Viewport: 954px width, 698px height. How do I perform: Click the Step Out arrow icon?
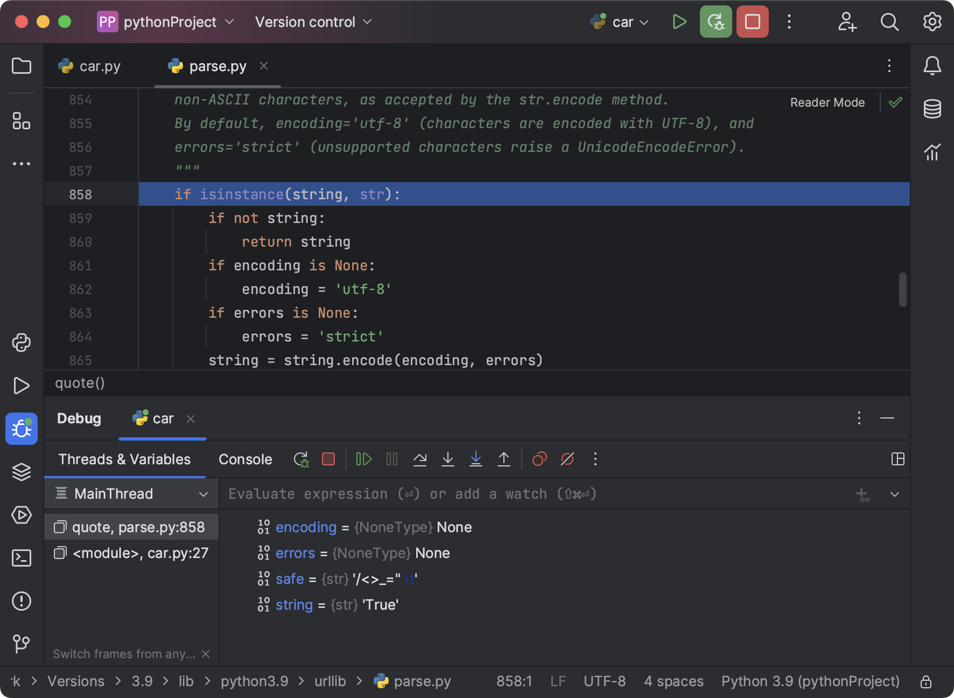pos(504,459)
